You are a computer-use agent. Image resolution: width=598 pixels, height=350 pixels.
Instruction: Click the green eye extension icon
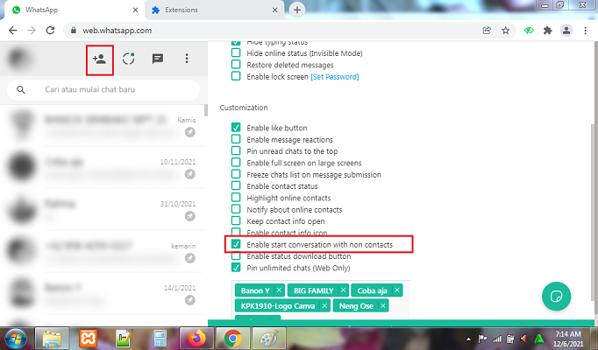click(529, 31)
